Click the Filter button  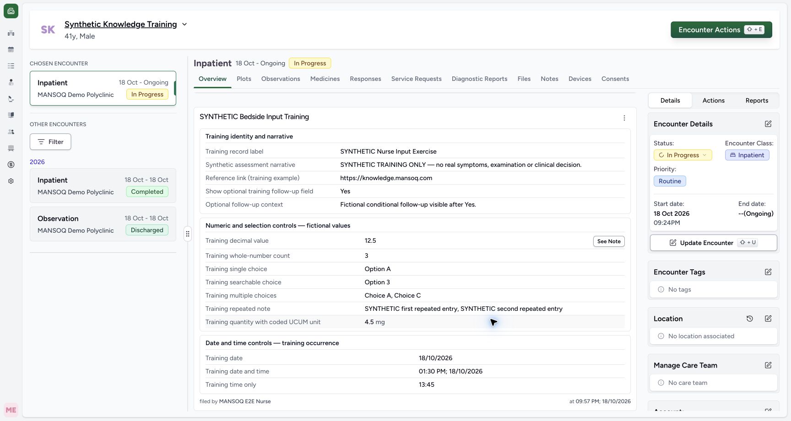tap(50, 142)
